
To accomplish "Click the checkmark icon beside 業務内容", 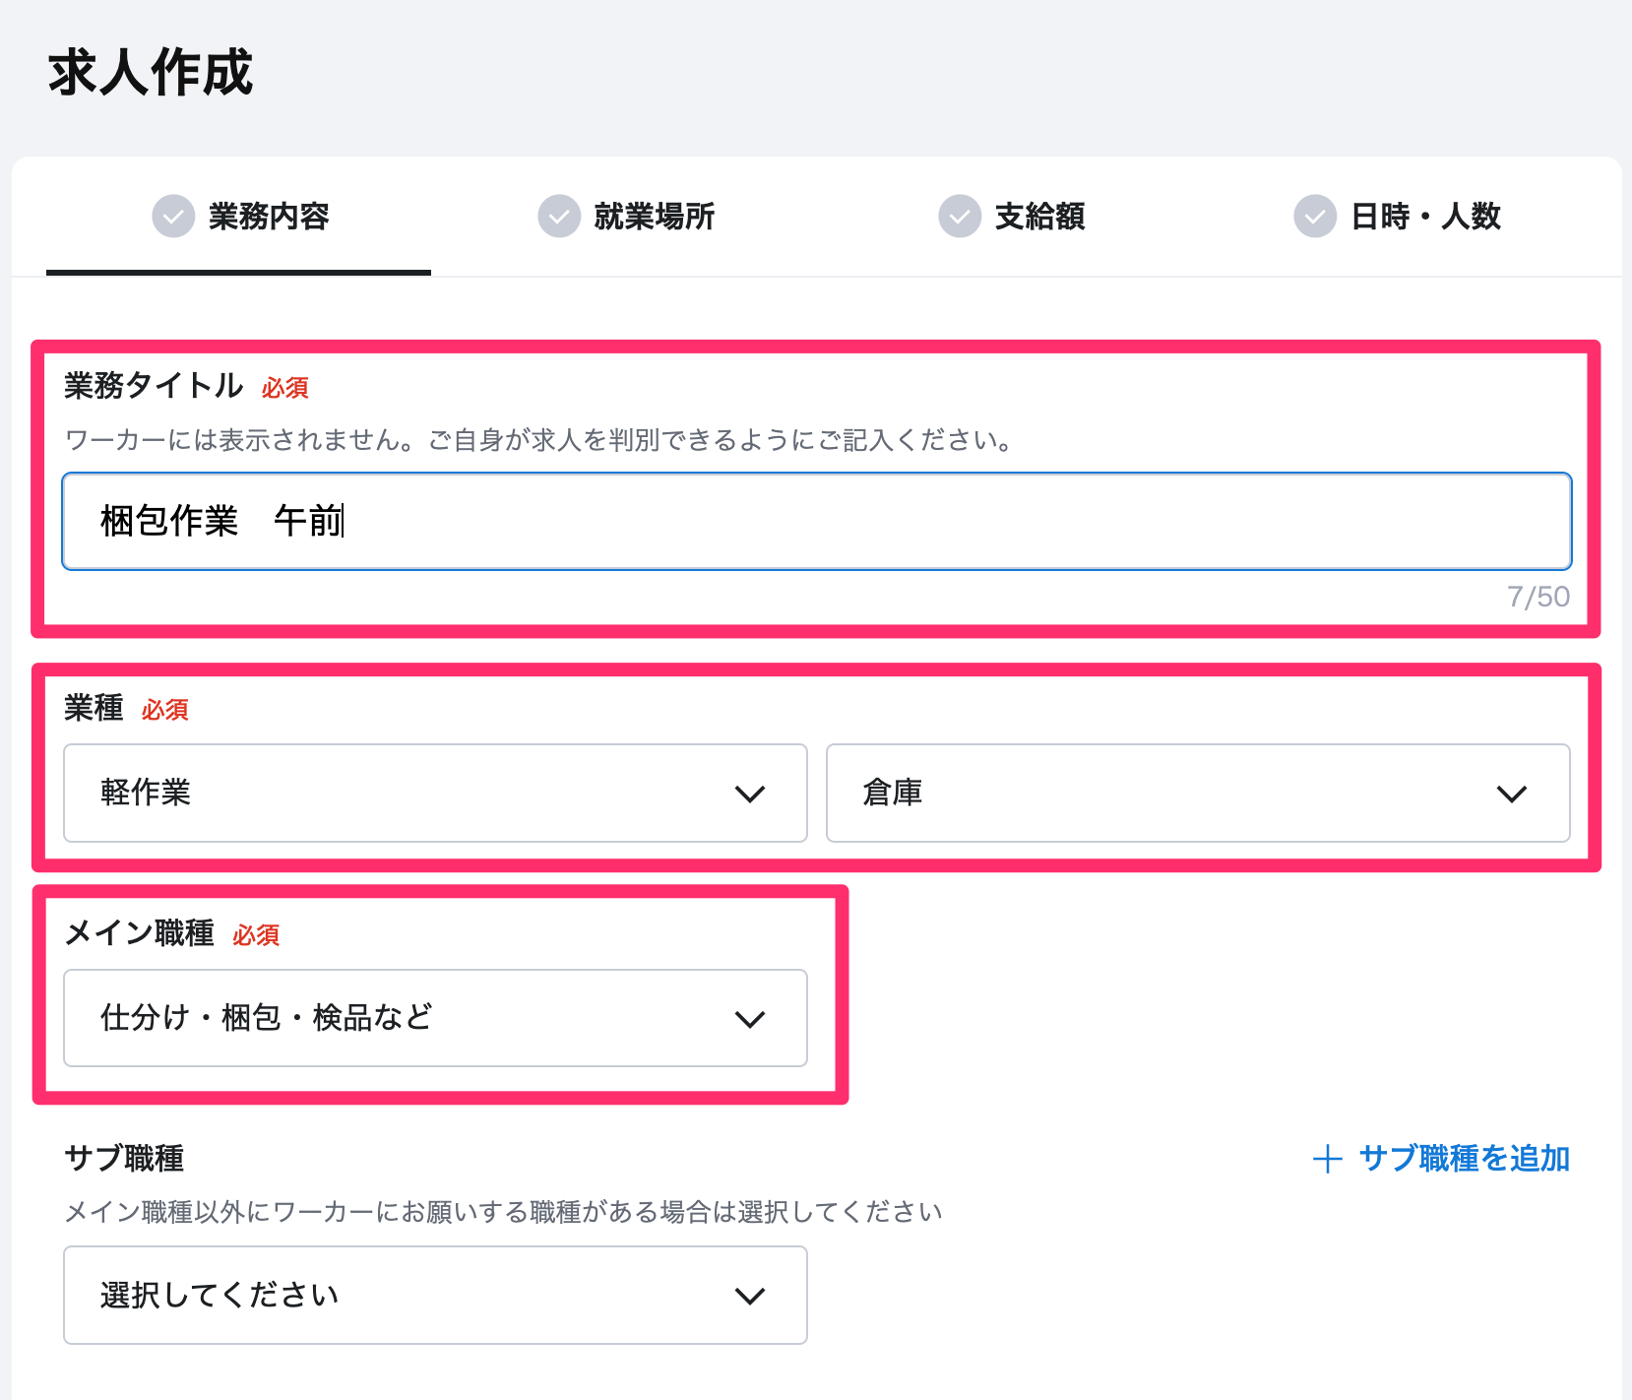I will pyautogui.click(x=173, y=217).
